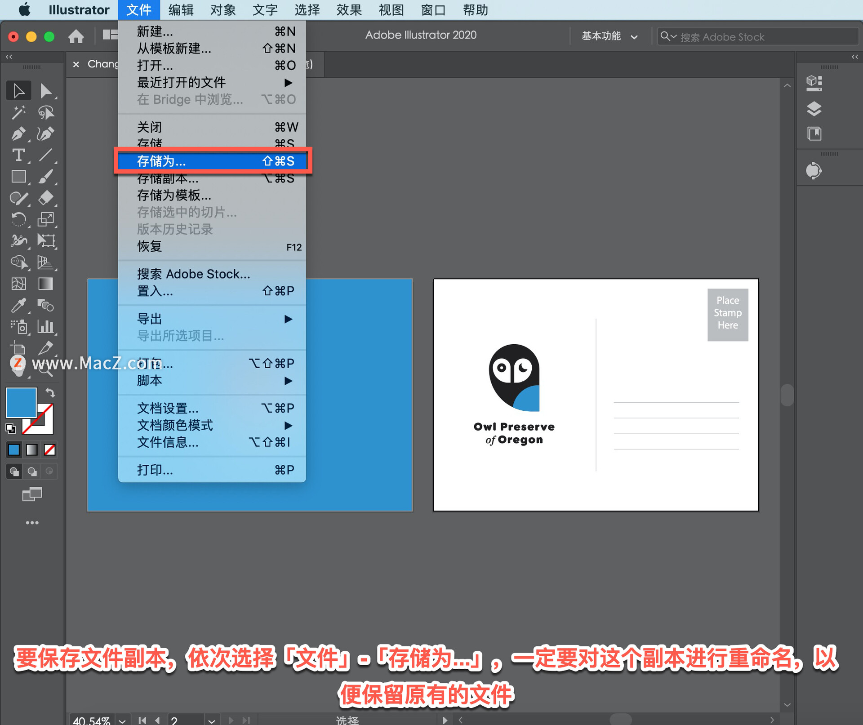The width and height of the screenshot is (863, 725).
Task: Select the Rectangle tool
Action: pyautogui.click(x=18, y=177)
